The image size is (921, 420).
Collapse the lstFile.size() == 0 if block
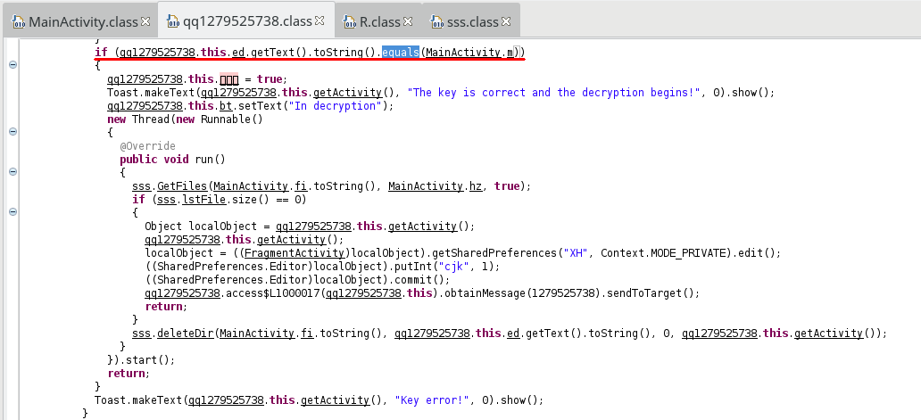12,212
